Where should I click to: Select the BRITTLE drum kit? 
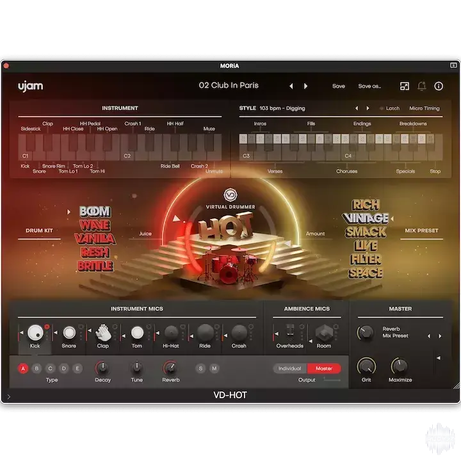95,266
